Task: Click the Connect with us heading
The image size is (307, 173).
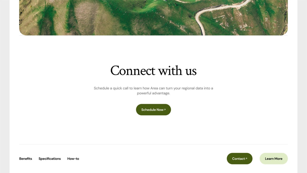Action: (x=153, y=71)
